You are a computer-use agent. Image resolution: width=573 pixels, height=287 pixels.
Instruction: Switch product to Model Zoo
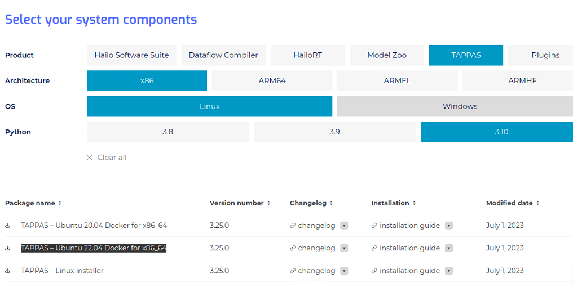(387, 56)
